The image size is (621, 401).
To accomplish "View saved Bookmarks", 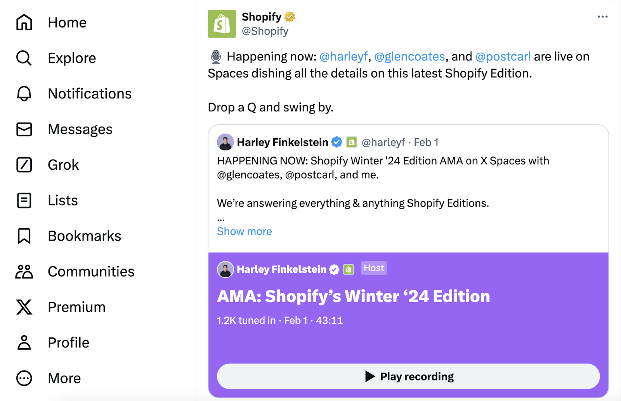I will click(84, 236).
